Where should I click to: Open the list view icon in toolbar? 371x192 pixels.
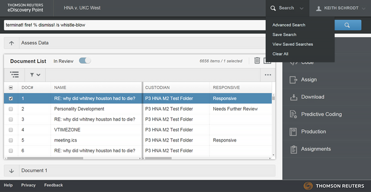point(14,75)
